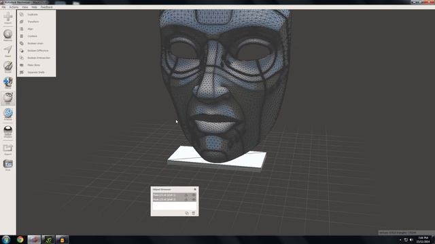Open the Feedback menu
Viewport: 435px width, 244px height.
coord(47,7)
